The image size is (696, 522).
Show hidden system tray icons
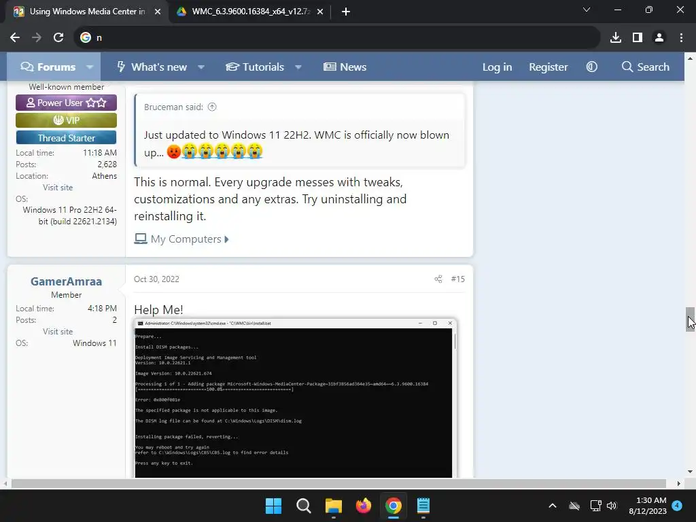click(553, 506)
